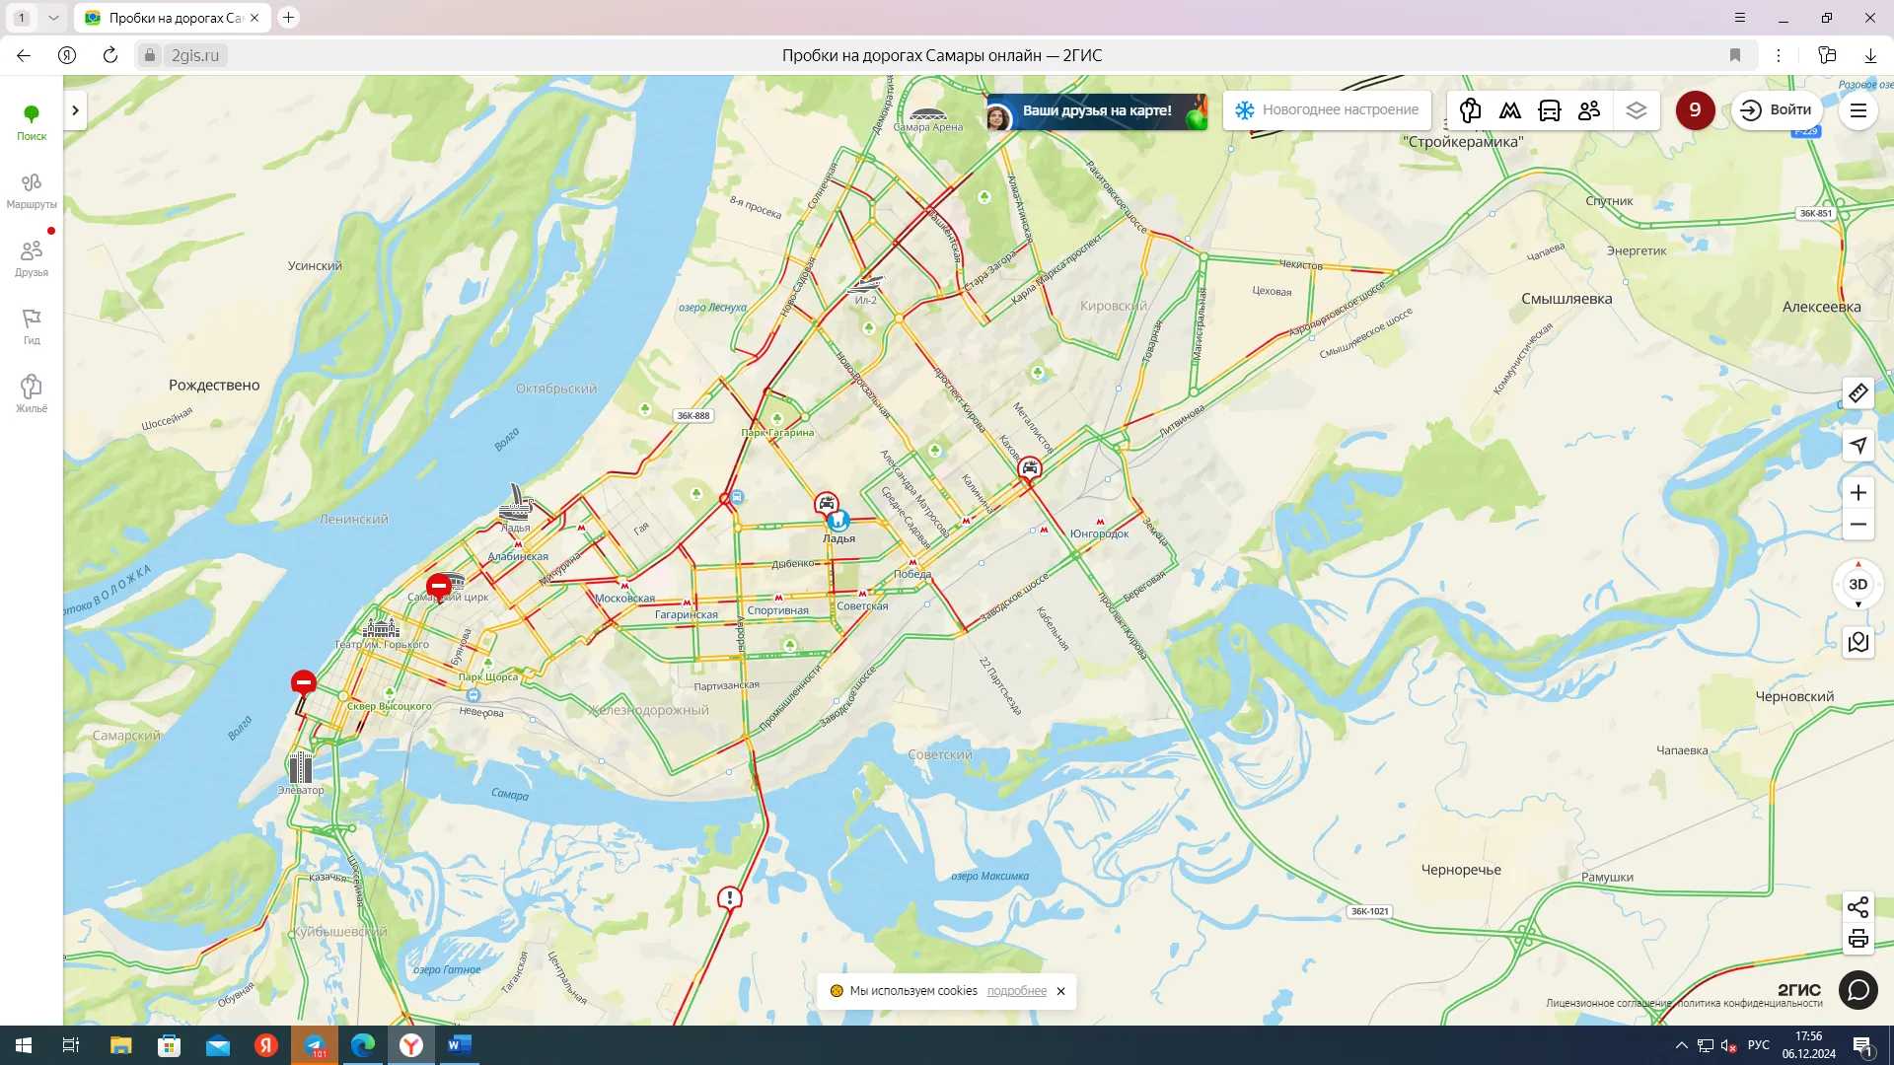Select the Поиск search tab
Image resolution: width=1894 pixels, height=1065 pixels.
pos(32,122)
